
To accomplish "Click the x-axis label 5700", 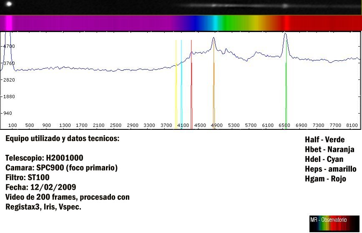I will point(251,125).
